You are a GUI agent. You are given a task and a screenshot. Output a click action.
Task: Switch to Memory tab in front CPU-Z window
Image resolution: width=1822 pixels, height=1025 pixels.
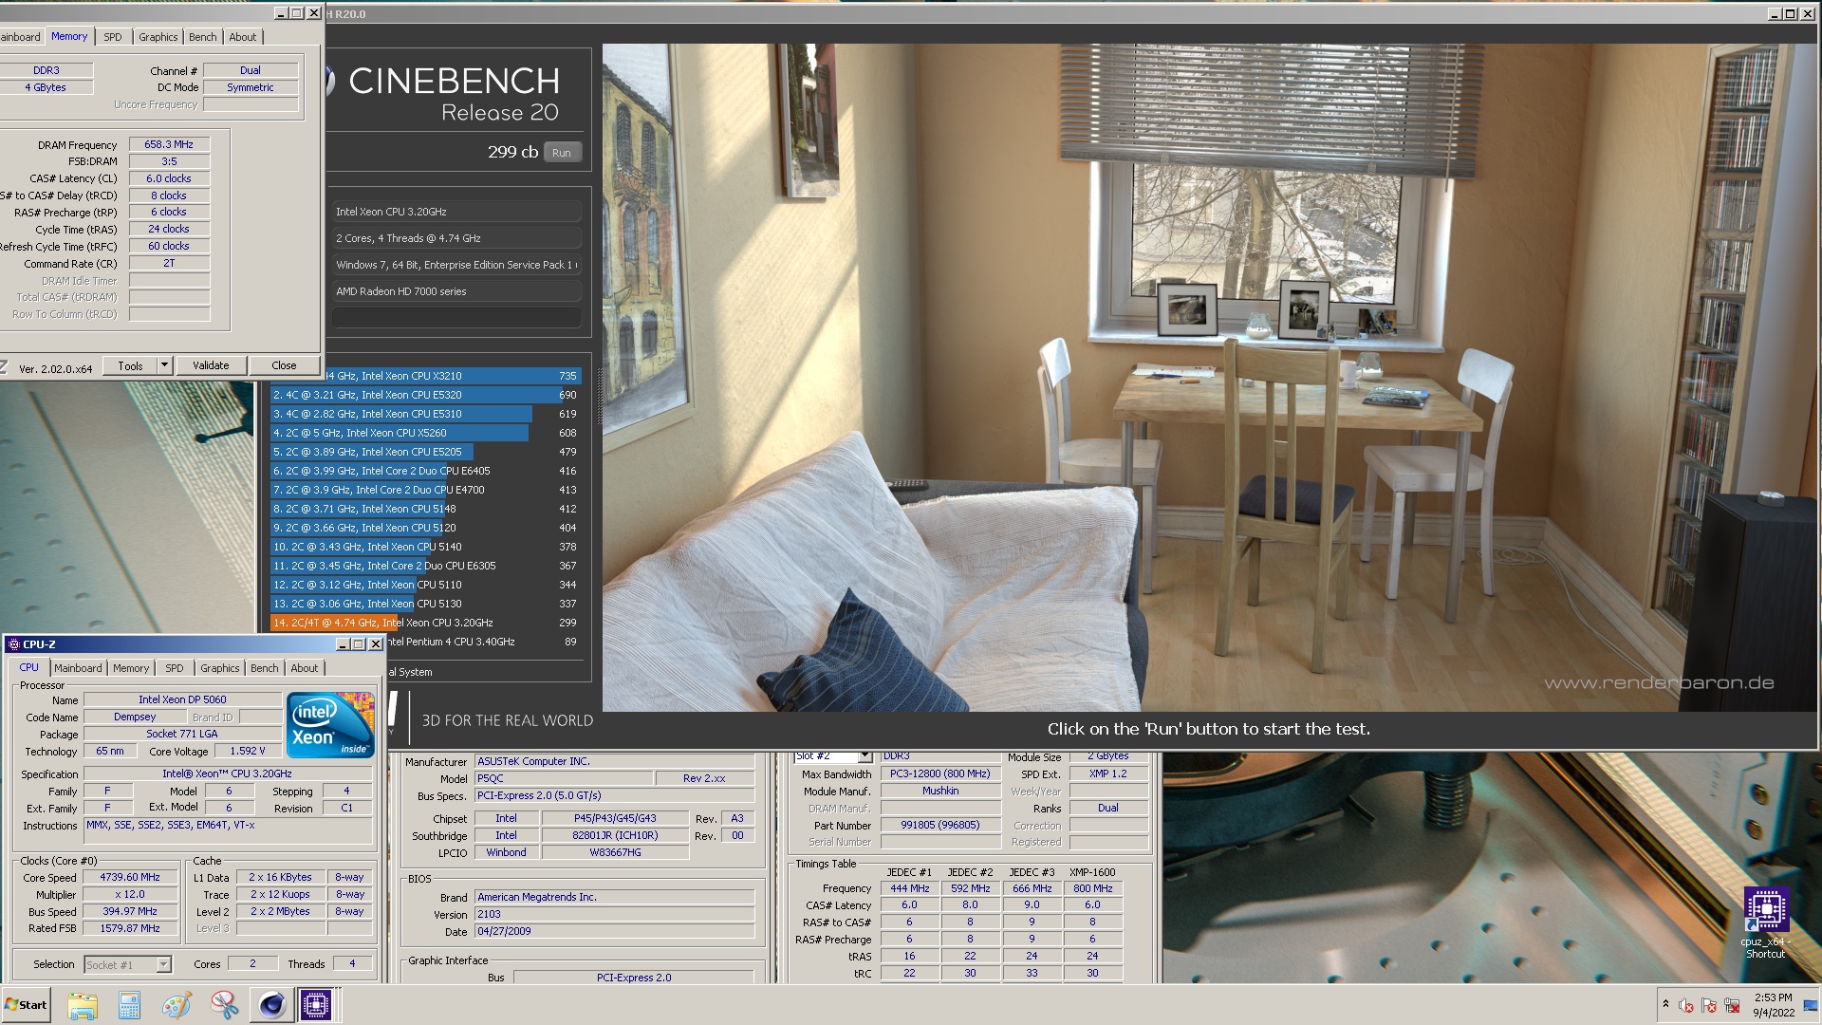(131, 668)
